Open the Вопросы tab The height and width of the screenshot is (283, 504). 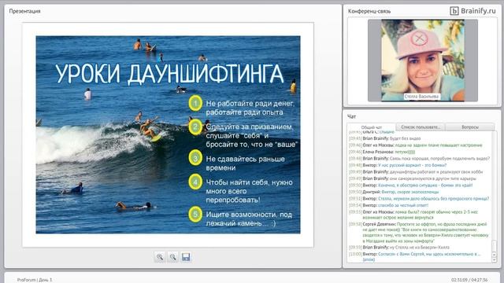469,127
